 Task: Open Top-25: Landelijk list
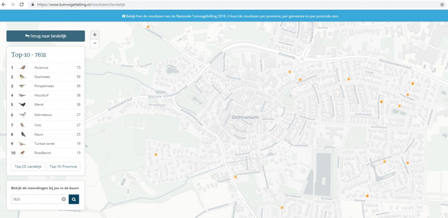(28, 167)
